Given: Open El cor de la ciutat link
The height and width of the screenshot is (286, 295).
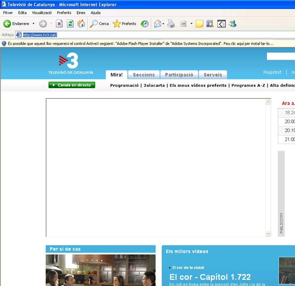Looking at the screenshot, I should pos(188,267).
